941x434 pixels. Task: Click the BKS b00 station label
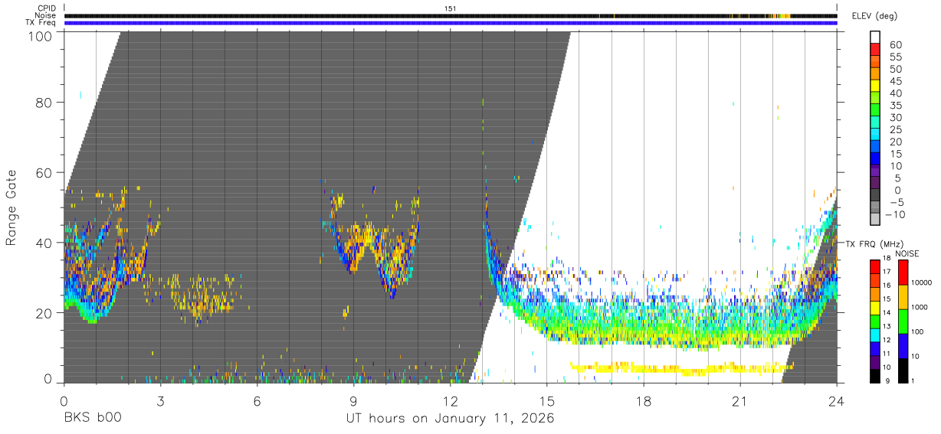pyautogui.click(x=92, y=418)
